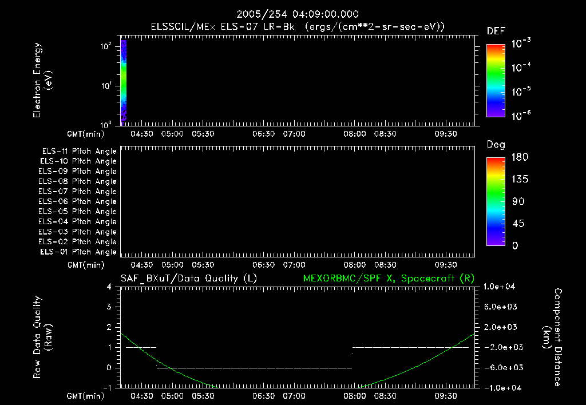The height and width of the screenshot is (405, 586).
Task: Click the ELS-03 Pitch Angle row label
Action: click(x=77, y=232)
